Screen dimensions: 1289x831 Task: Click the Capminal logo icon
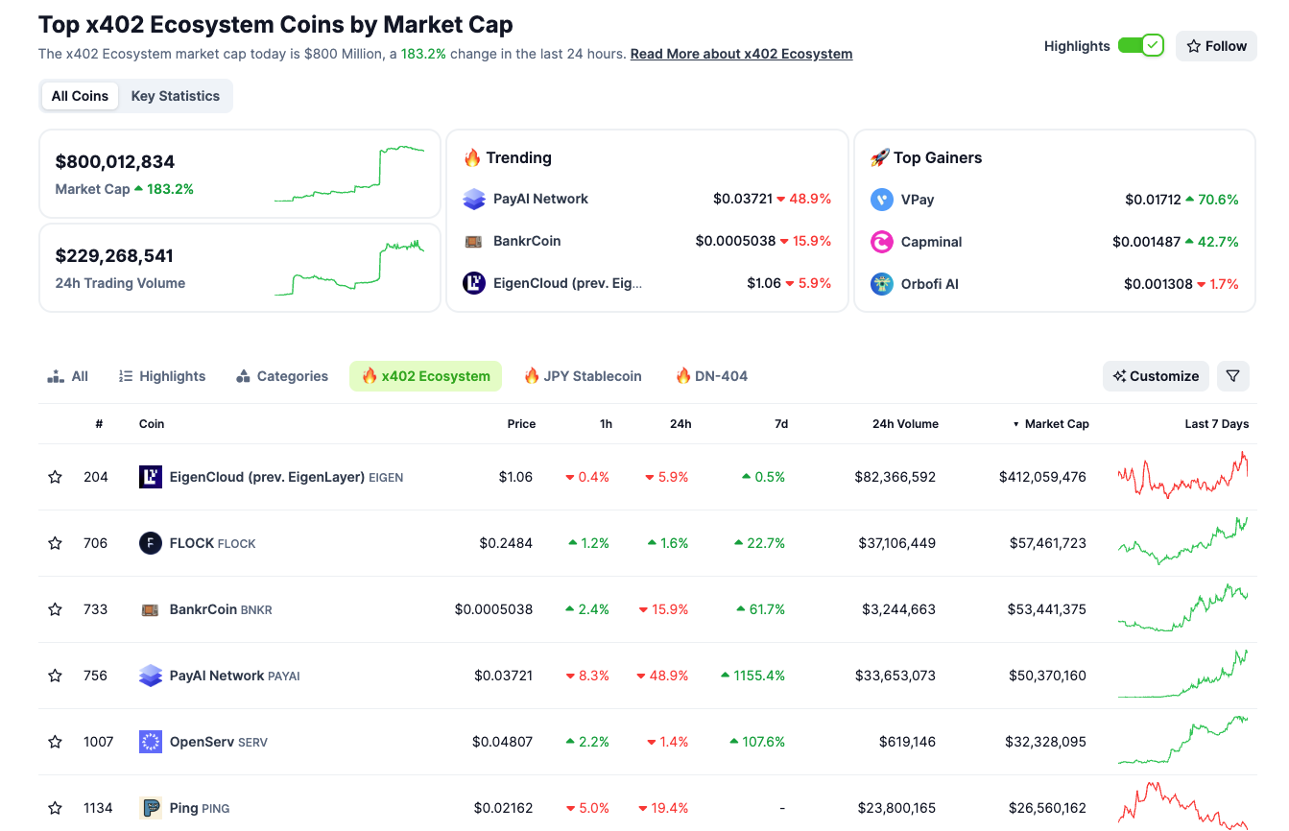tap(882, 242)
